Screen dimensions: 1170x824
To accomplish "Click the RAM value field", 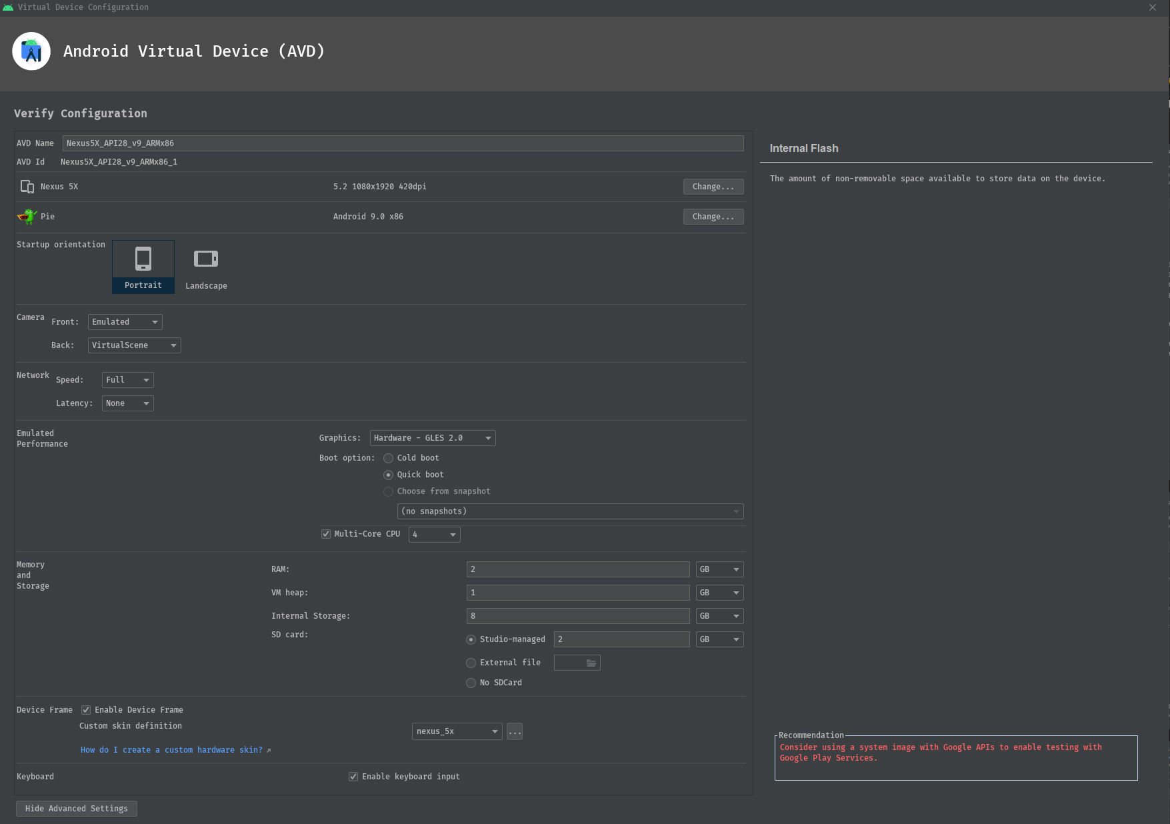I will click(x=578, y=569).
